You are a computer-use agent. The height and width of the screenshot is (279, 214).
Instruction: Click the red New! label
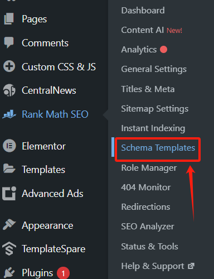(x=174, y=31)
